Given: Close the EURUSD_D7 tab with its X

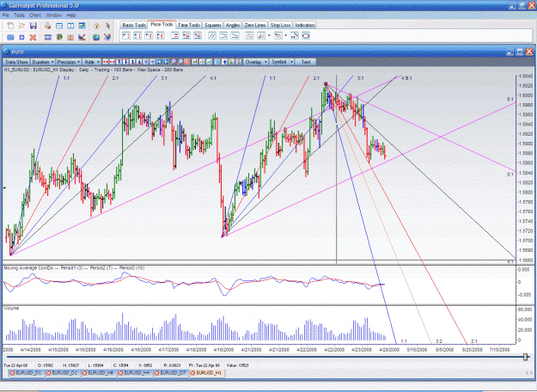Looking at the screenshot, I should pos(157,373).
